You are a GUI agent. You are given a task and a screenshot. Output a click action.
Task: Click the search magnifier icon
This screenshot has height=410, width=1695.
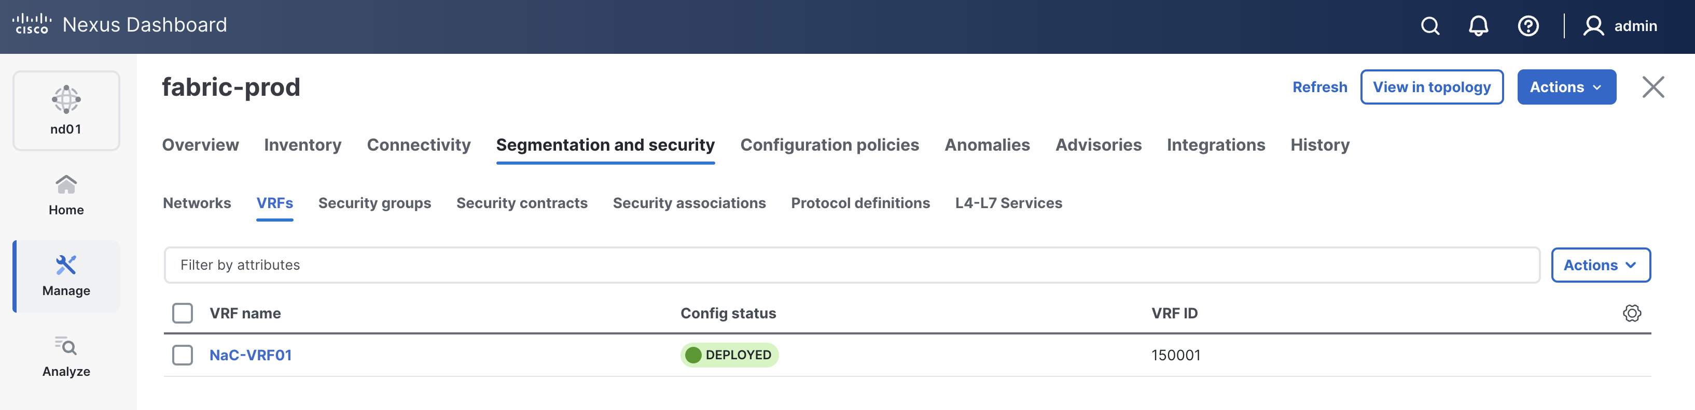1430,26
